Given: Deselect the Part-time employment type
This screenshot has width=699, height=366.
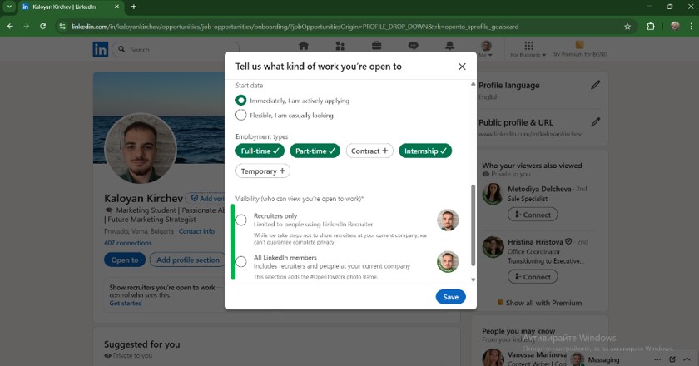Looking at the screenshot, I should pos(315,151).
